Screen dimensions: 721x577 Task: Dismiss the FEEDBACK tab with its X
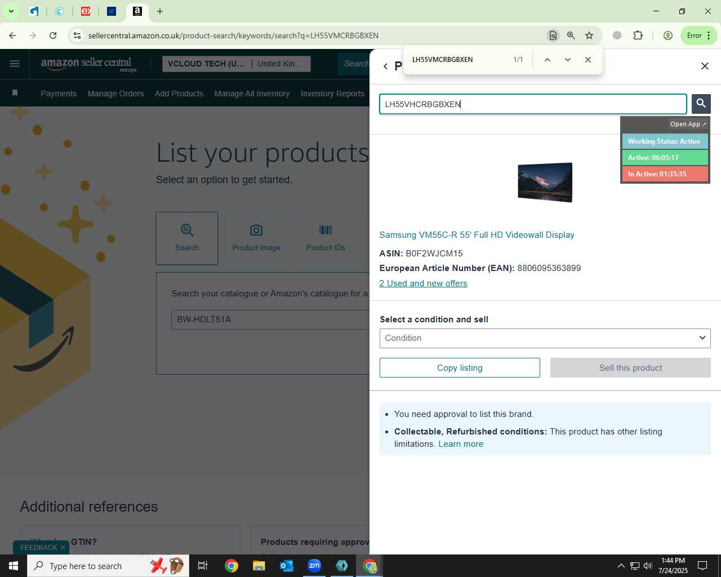click(x=63, y=547)
